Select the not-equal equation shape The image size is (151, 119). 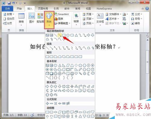pyautogui.click(x=68, y=104)
